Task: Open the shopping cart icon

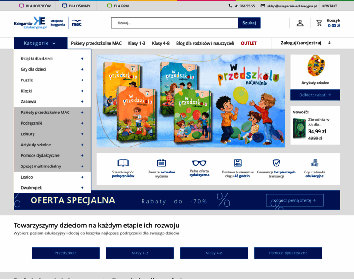Action: click(x=319, y=23)
